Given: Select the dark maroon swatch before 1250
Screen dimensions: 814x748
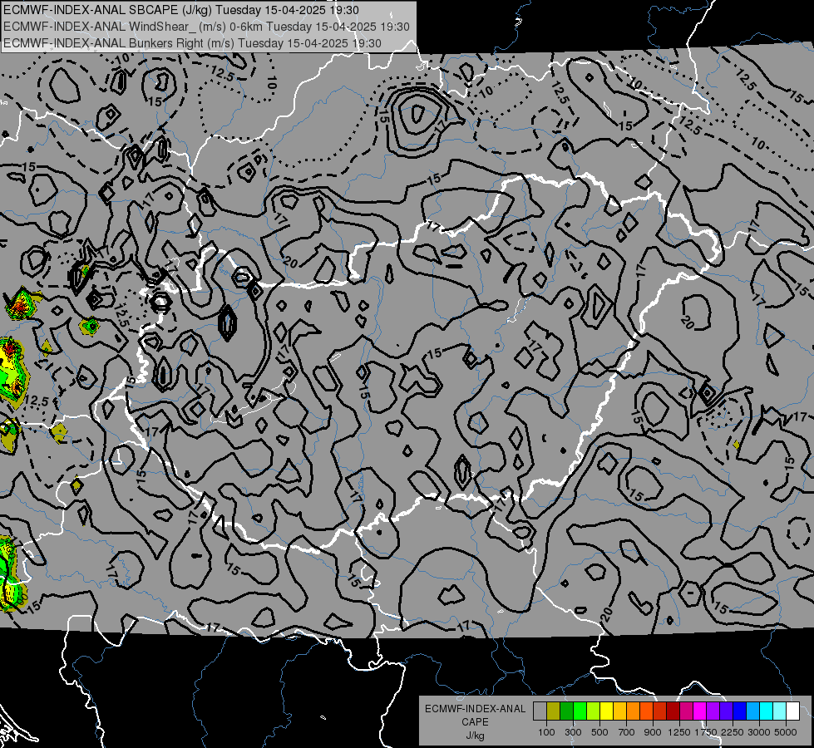Looking at the screenshot, I should point(673,711).
